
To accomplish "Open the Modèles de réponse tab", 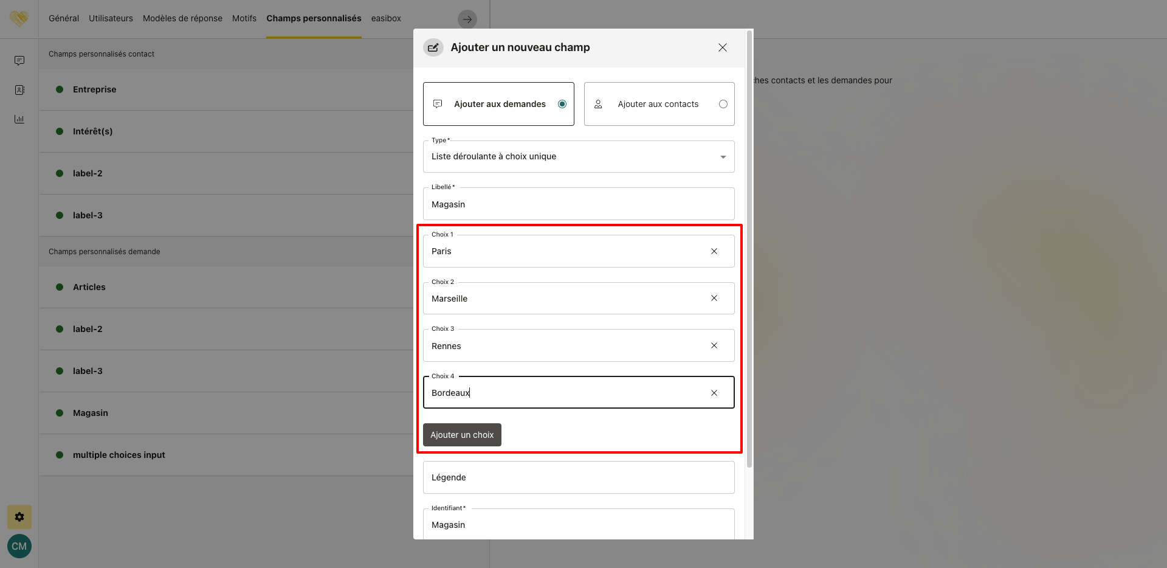I will 182,18.
